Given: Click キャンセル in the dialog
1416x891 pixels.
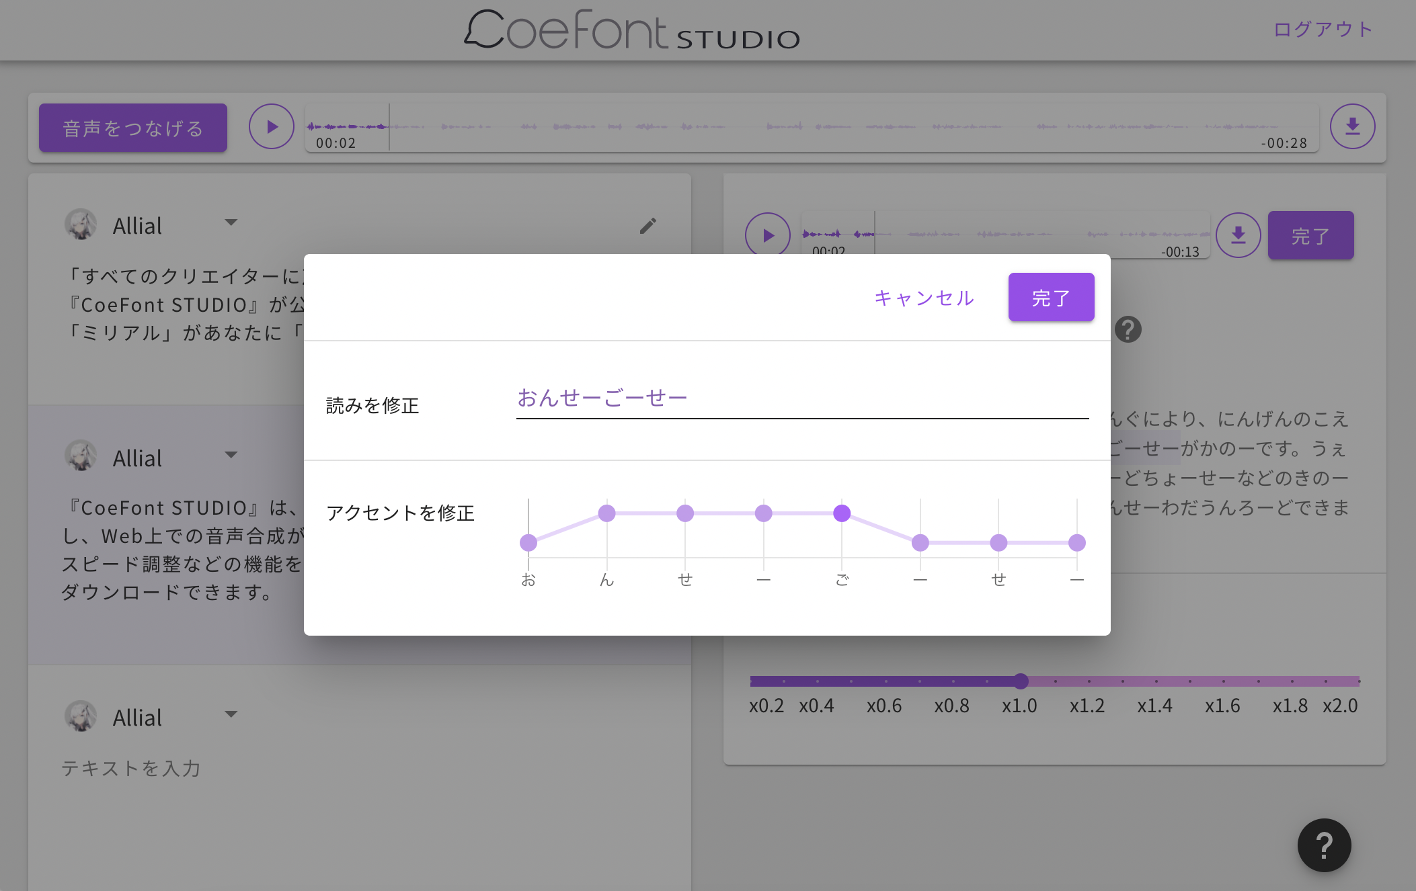Looking at the screenshot, I should [x=924, y=298].
